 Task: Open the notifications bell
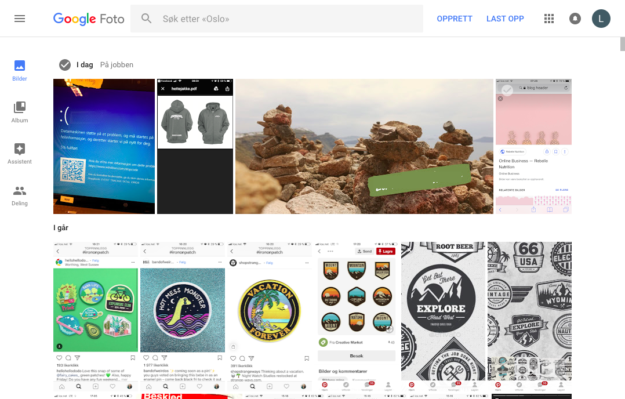(575, 19)
